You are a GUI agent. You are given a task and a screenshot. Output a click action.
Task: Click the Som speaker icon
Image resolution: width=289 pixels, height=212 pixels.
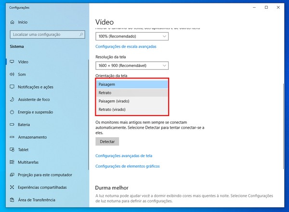(12, 74)
